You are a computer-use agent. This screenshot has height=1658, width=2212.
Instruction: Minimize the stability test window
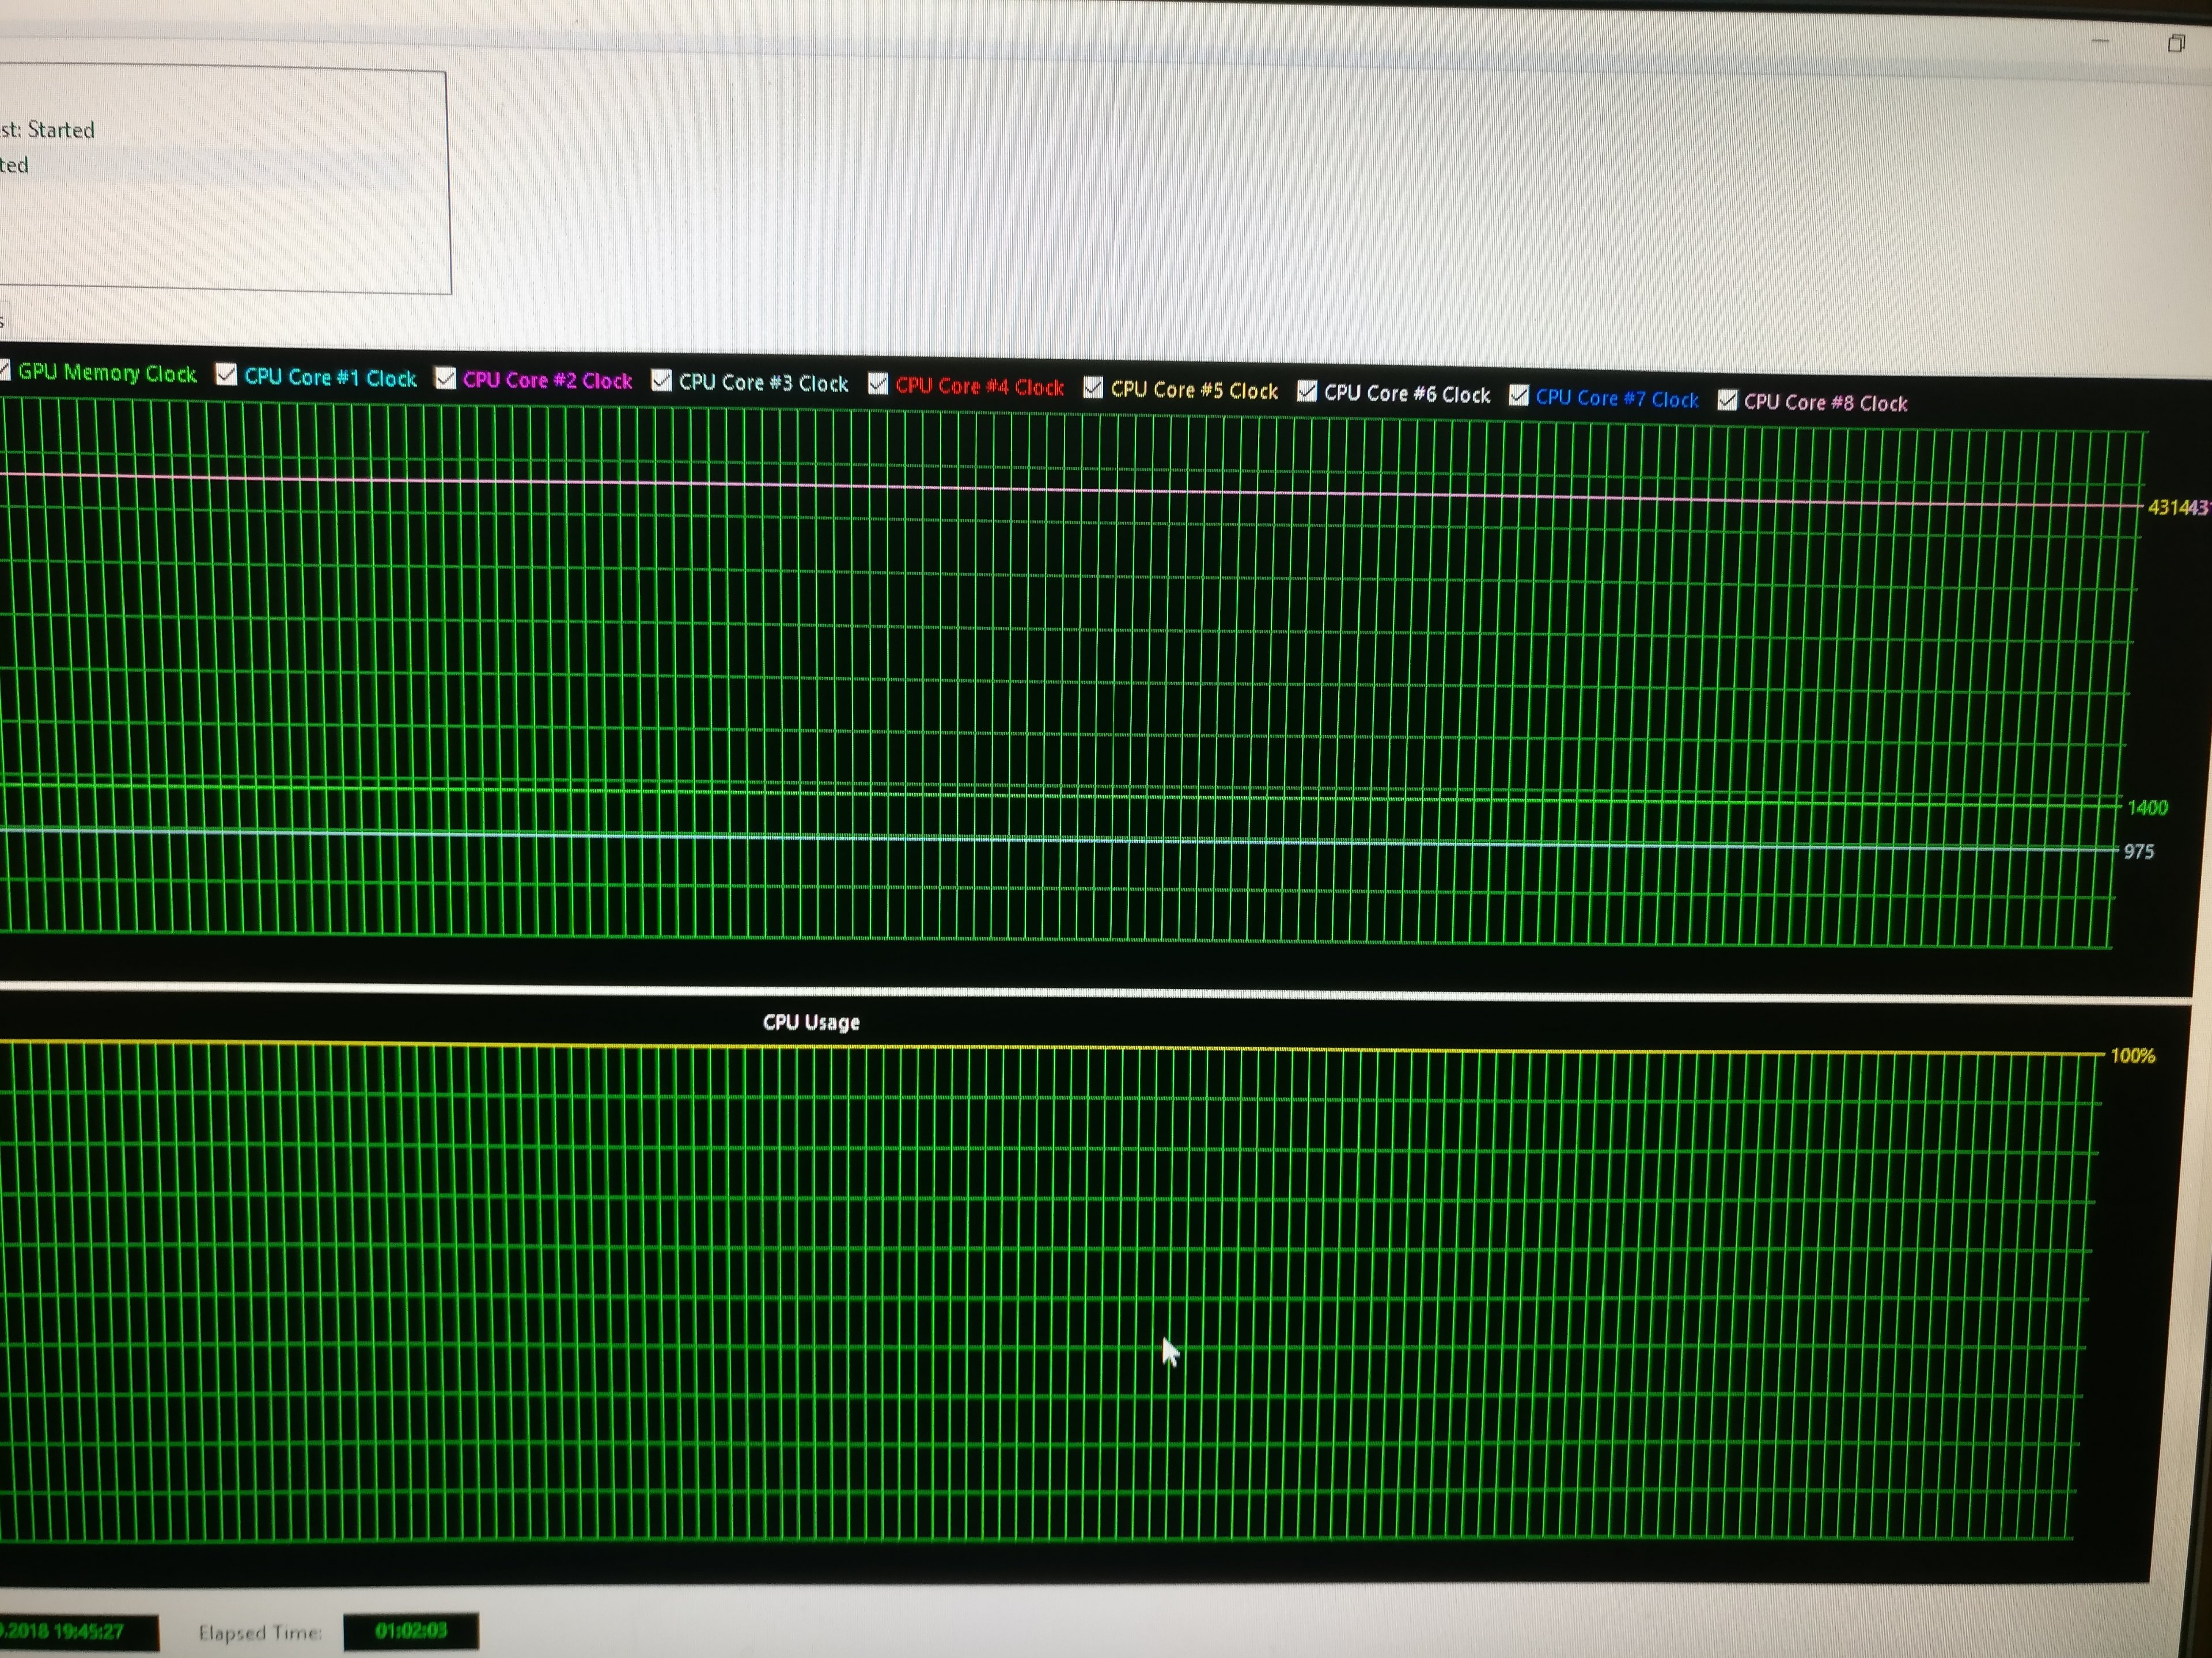coord(2100,42)
